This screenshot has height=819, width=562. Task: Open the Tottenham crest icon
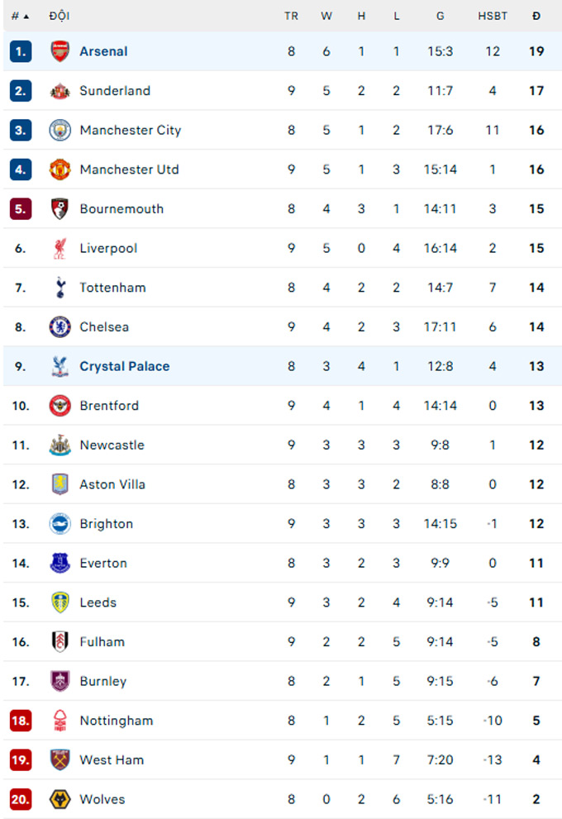point(60,288)
